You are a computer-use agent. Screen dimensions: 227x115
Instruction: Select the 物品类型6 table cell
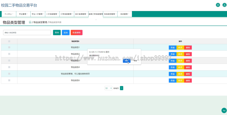pos(75,80)
